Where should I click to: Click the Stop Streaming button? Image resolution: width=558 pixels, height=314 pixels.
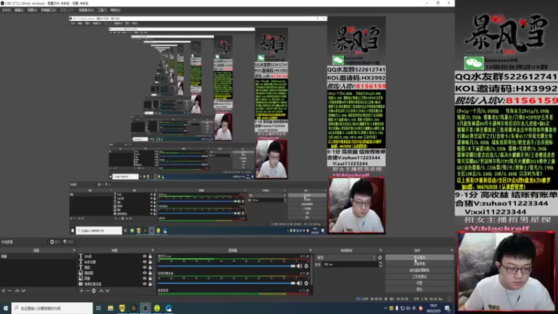pos(419,257)
